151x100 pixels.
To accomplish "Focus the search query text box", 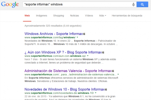I will click(x=75, y=4).
